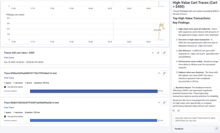Open View Trace for trace 6f40acfa
This screenshot has width=220, height=133.
(x=9, y=78)
